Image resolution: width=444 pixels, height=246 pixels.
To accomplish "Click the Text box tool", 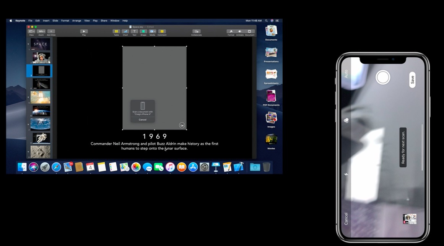I will point(134,31).
